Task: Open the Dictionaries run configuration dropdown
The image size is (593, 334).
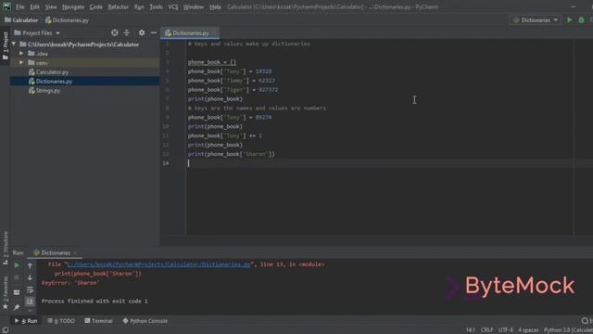Action: pyautogui.click(x=536, y=20)
